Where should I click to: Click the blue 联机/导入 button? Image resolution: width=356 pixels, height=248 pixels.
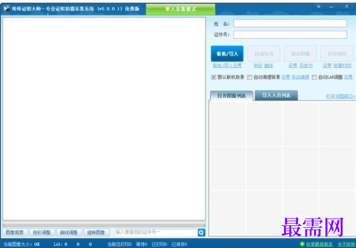pos(227,54)
